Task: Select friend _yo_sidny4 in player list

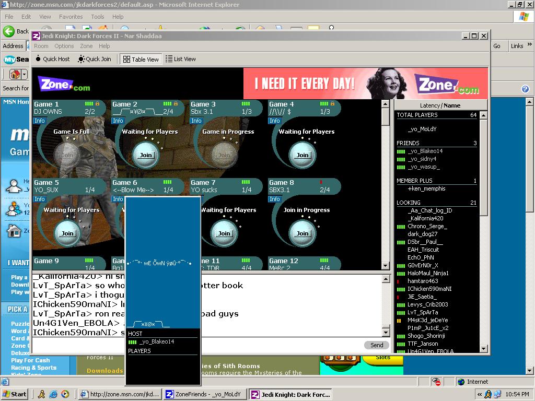Action: [x=422, y=159]
